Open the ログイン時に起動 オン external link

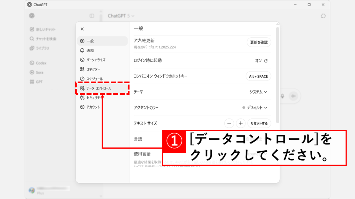point(261,61)
